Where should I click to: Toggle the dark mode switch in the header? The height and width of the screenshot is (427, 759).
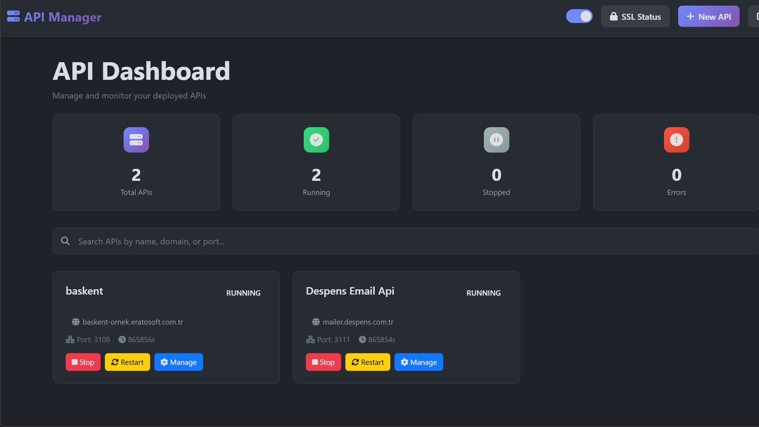(579, 16)
